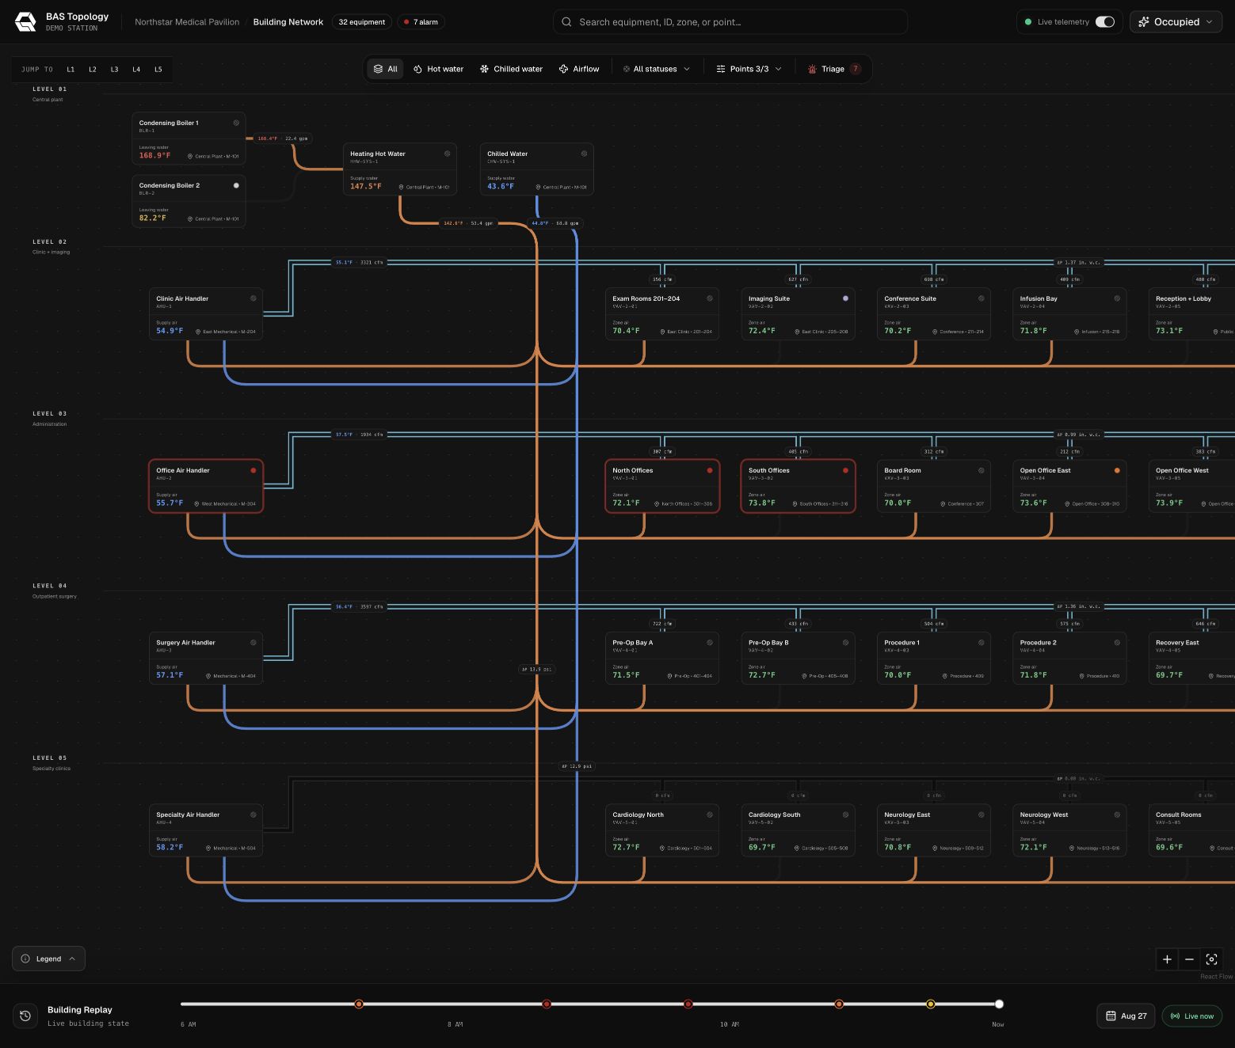
Task: Click Heating Hot Water status icon
Action: point(448,154)
